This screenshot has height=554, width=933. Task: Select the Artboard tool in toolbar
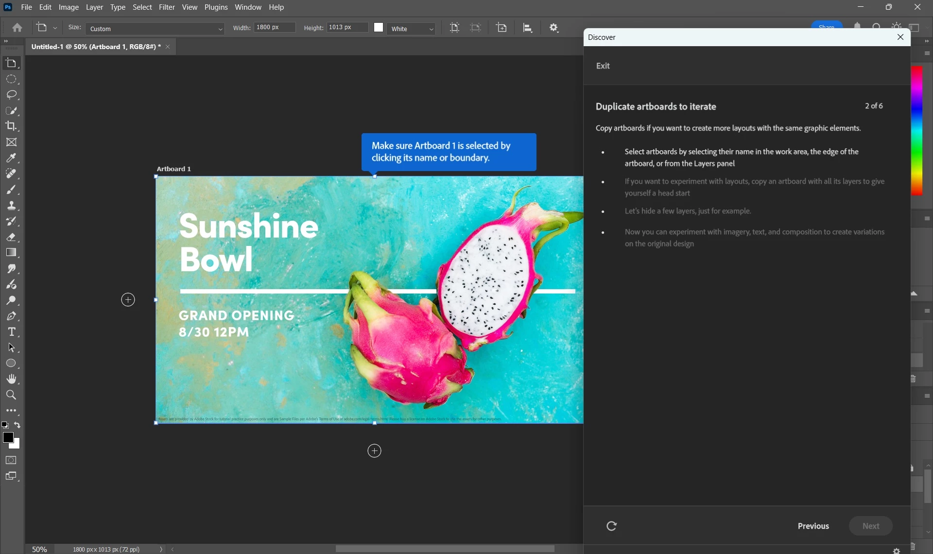(x=11, y=63)
